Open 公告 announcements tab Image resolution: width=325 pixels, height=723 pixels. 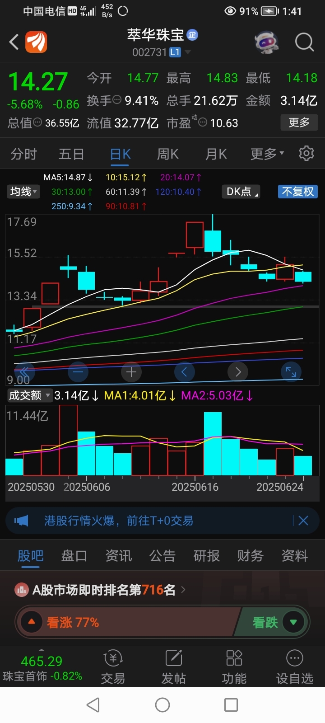point(162,555)
